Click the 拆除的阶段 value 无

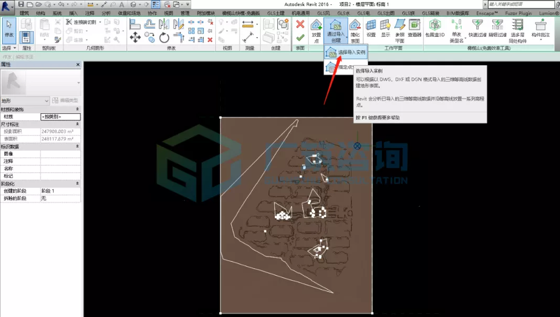[x=60, y=198]
